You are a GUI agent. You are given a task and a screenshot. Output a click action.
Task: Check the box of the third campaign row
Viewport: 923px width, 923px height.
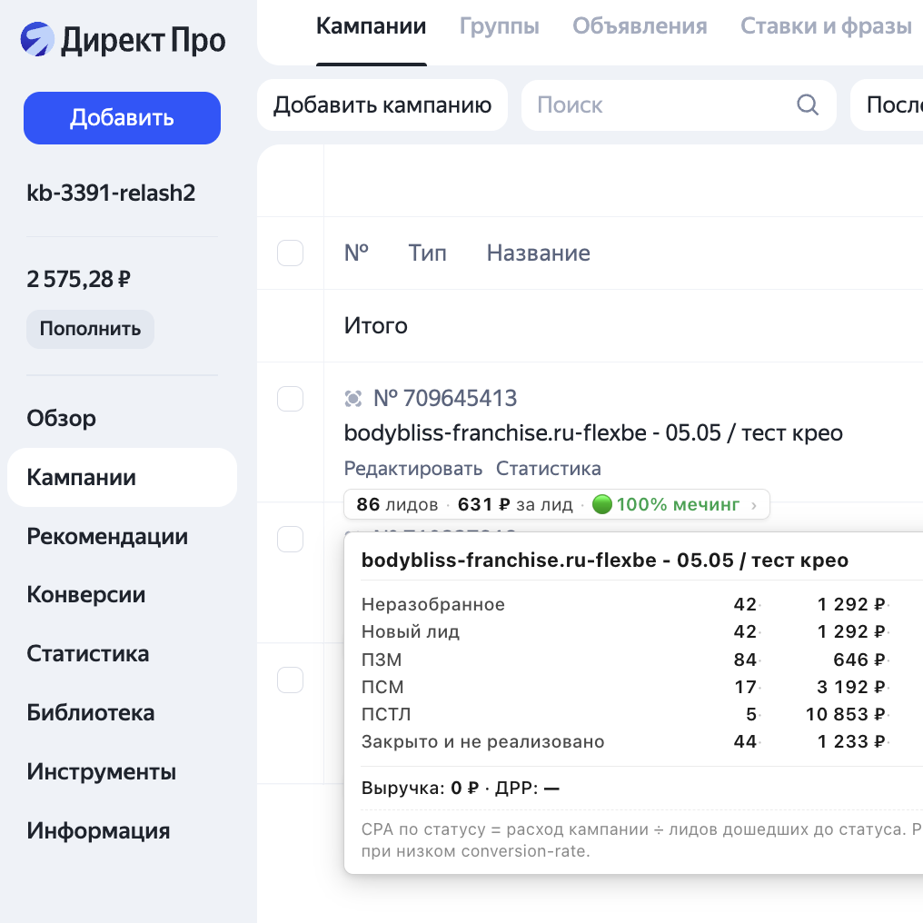coord(290,680)
